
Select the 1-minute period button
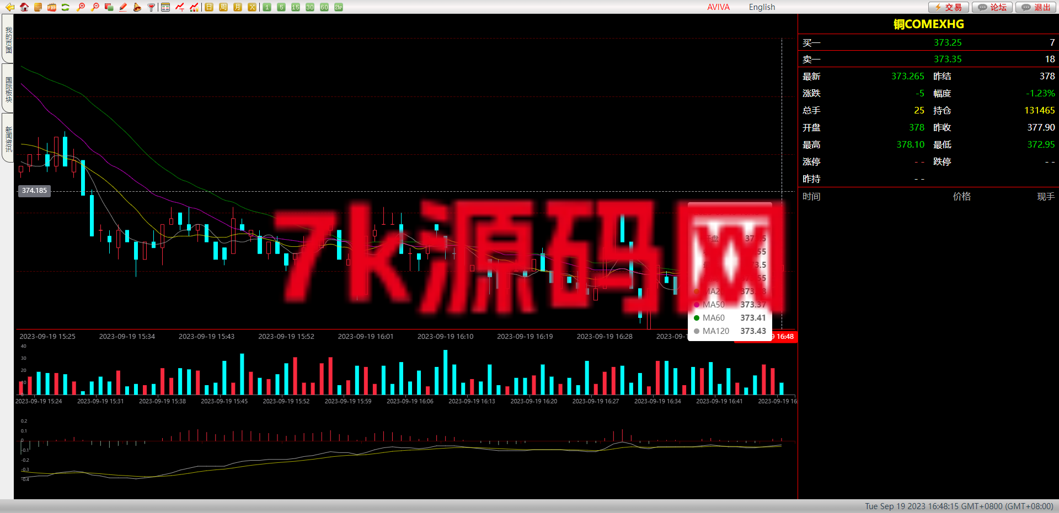click(267, 7)
